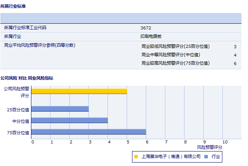Click the 风险预警评分 x-axis title
This screenshot has width=248, height=166.
tap(209, 147)
